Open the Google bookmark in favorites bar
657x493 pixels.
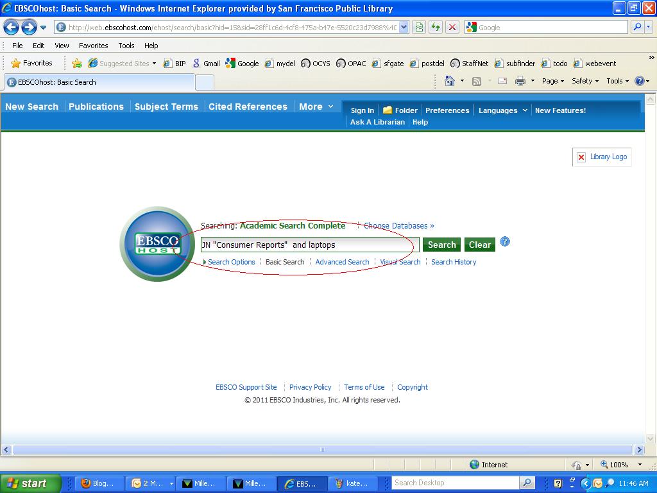[x=242, y=64]
